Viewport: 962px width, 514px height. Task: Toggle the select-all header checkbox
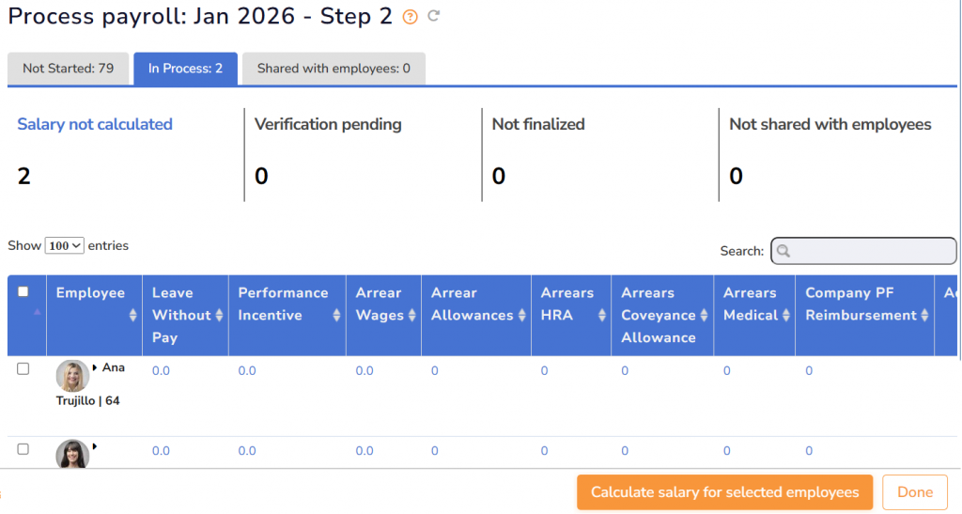23,292
